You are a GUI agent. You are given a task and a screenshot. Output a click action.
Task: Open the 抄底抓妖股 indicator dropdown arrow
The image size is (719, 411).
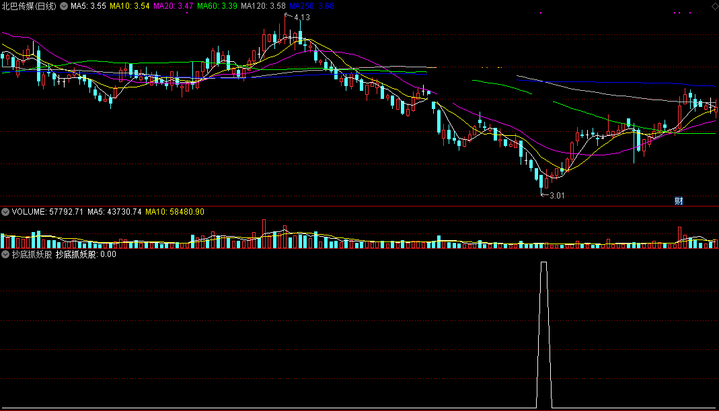(5, 254)
